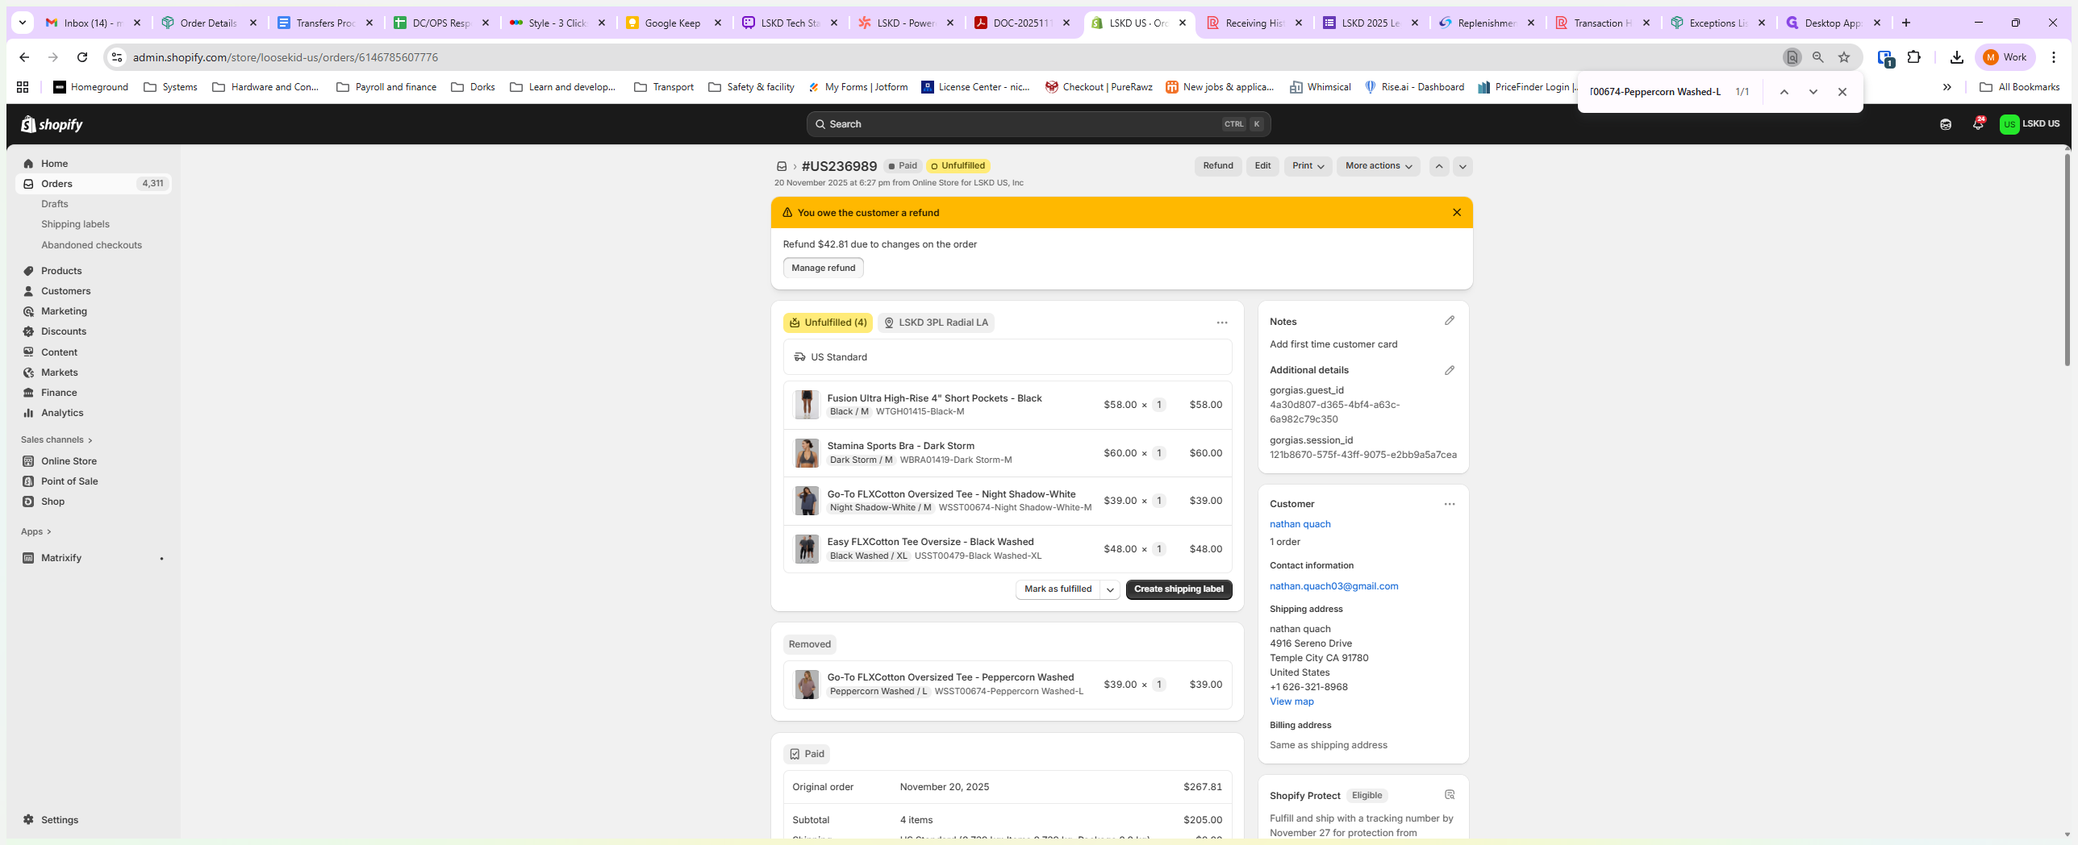Bookmark this page with the star icon
The image size is (2078, 845).
point(1843,57)
